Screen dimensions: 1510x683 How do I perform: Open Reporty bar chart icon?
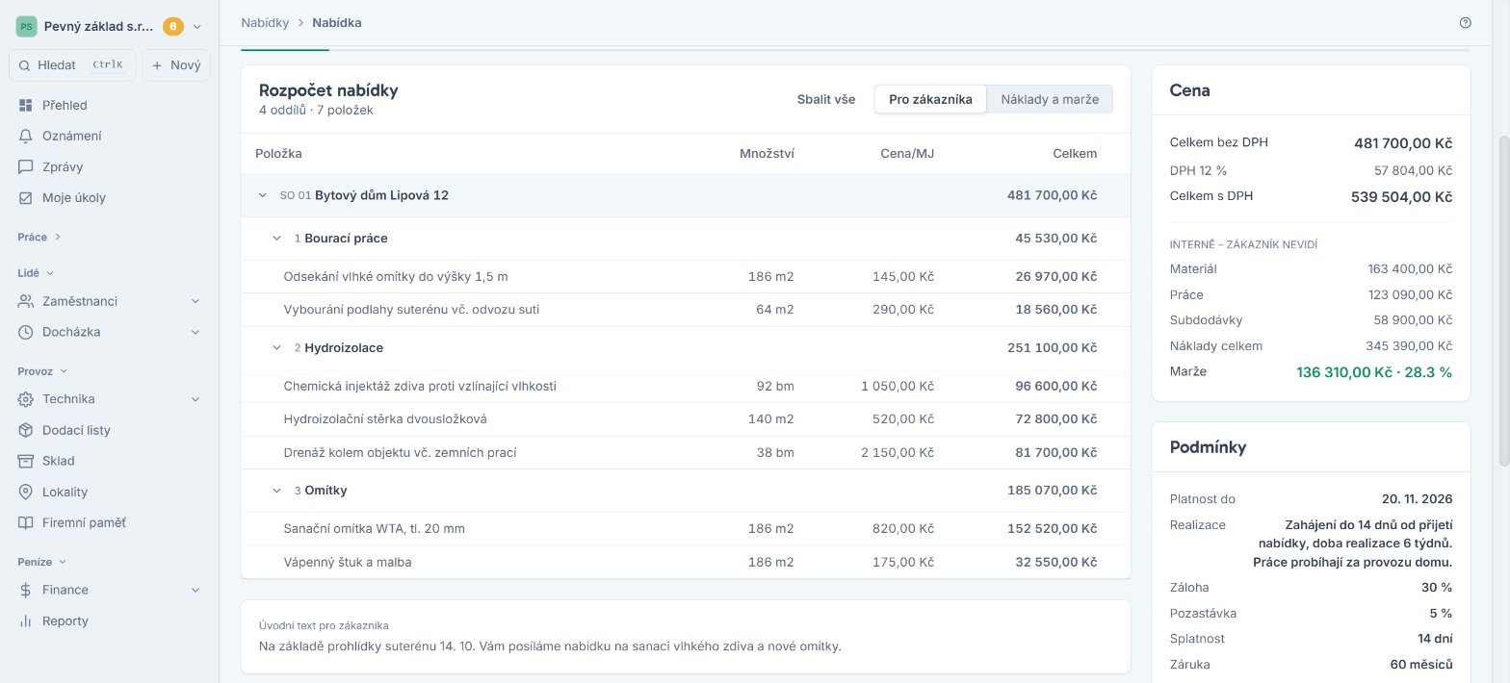(x=26, y=620)
